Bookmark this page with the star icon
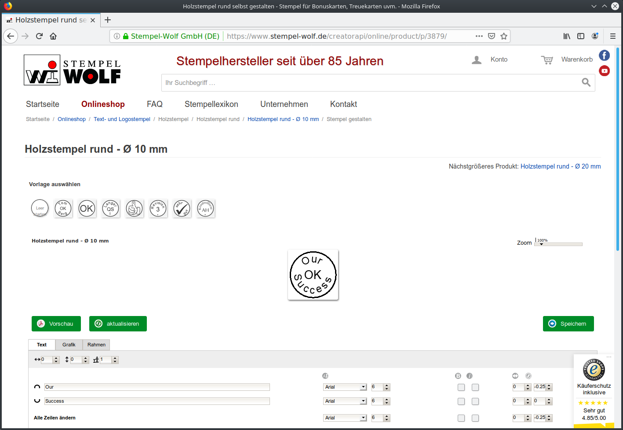This screenshot has width=623, height=430. click(504, 36)
